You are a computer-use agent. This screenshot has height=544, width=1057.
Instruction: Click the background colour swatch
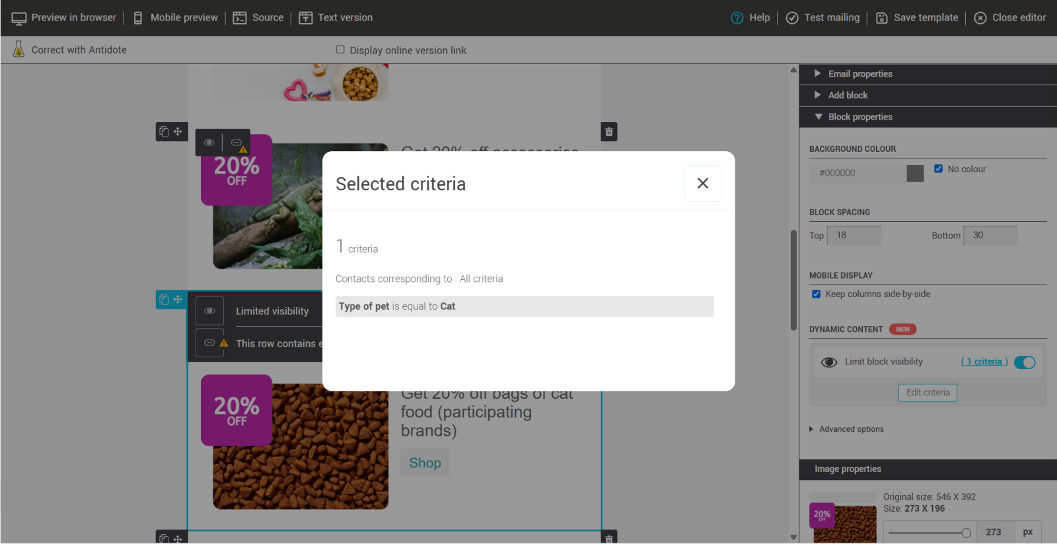[x=915, y=174]
